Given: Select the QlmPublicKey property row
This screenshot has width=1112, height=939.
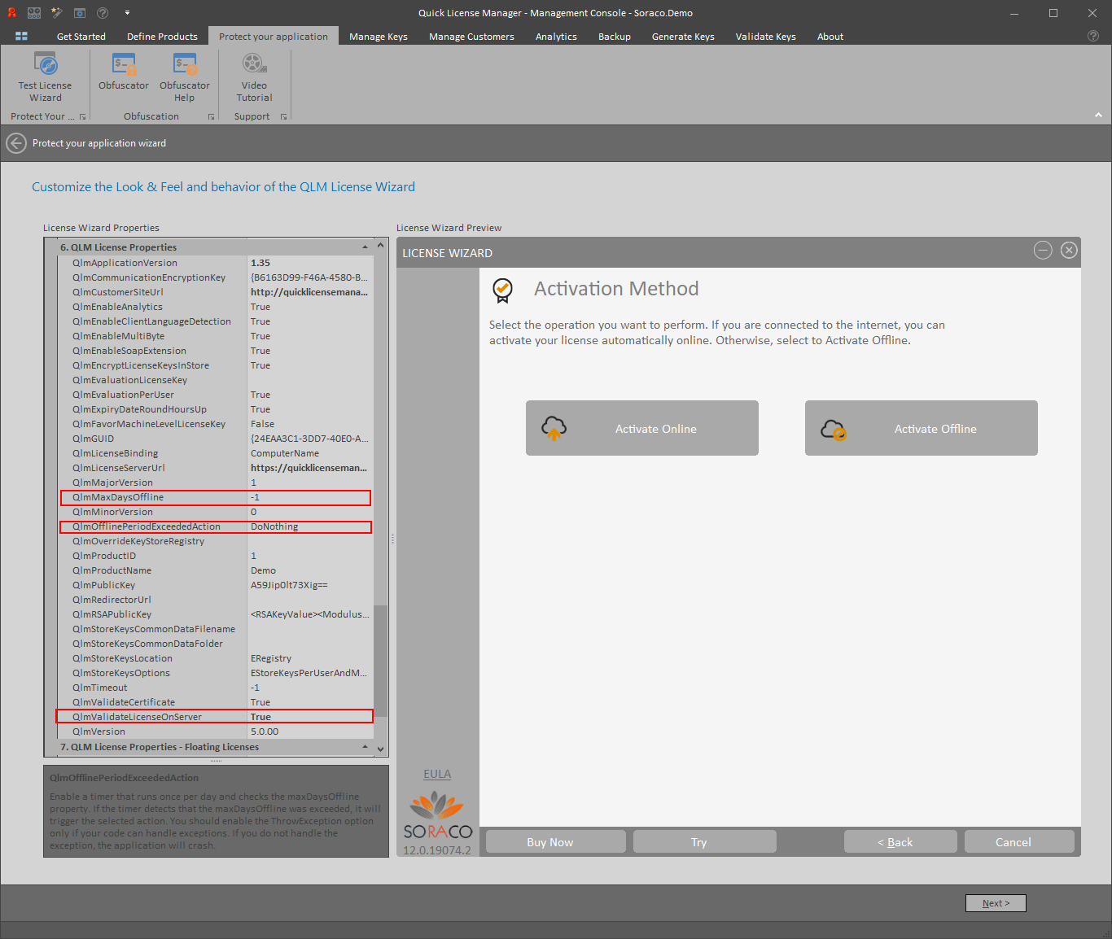Looking at the screenshot, I should tap(216, 585).
